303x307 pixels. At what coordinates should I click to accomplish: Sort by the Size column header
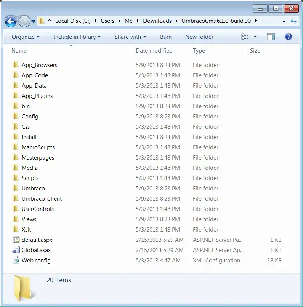[255, 51]
